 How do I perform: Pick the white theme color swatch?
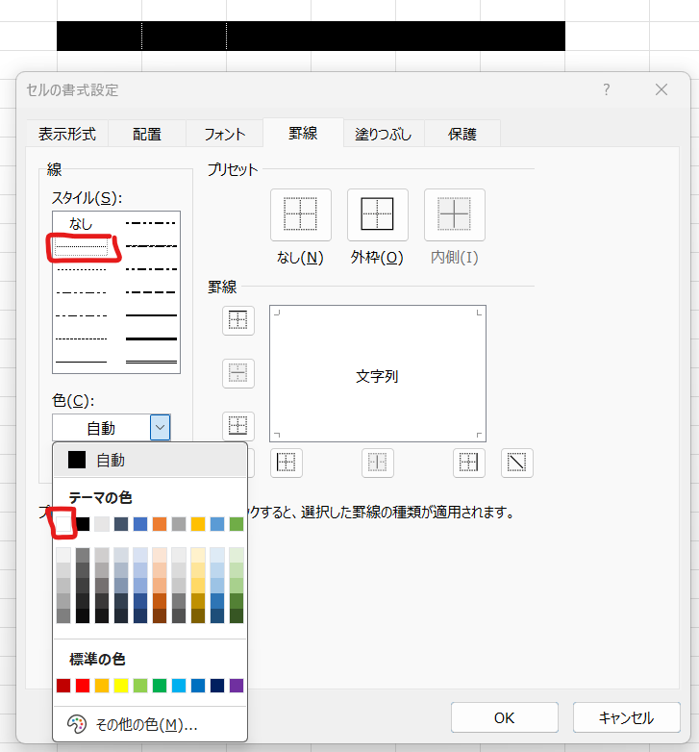[63, 524]
